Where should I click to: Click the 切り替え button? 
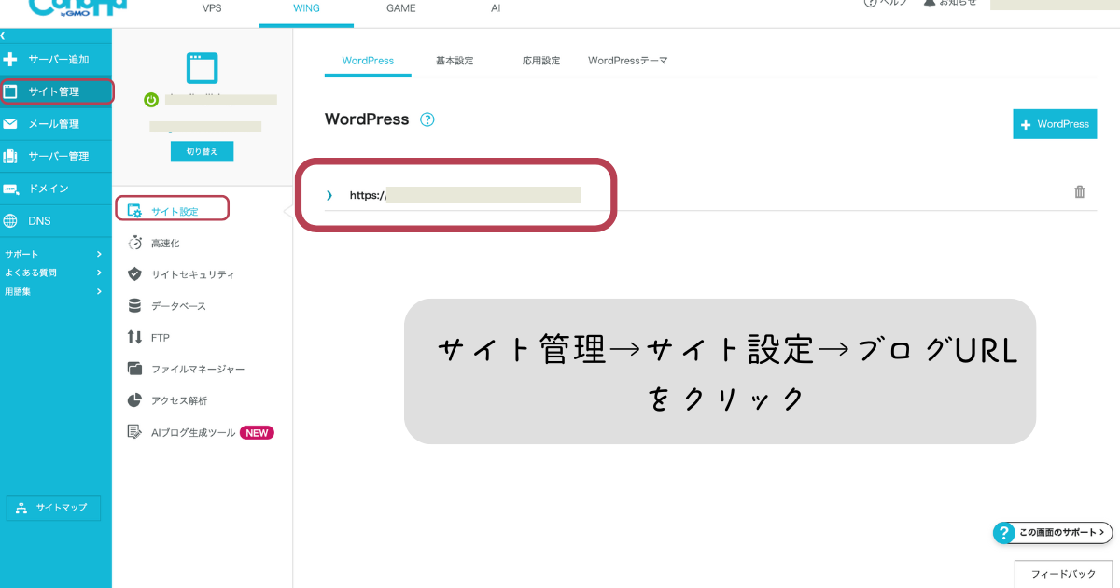[202, 151]
